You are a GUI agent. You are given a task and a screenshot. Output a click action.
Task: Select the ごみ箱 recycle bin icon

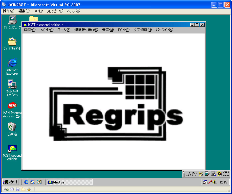[x=12, y=127]
